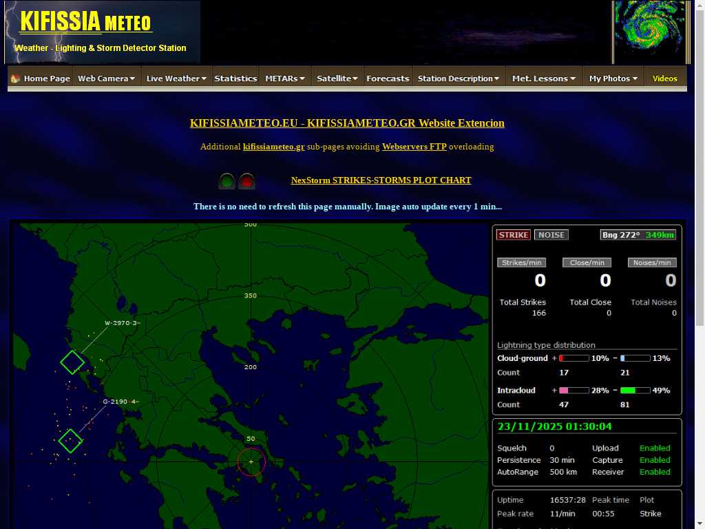Click the red circle station marker on map

point(251,462)
